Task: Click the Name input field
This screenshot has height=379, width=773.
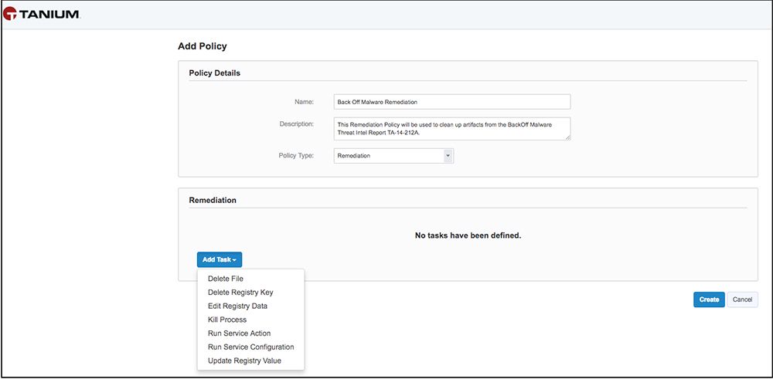Action: pos(452,102)
